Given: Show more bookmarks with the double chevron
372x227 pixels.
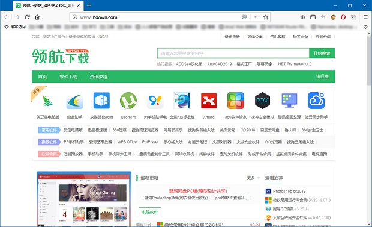Looking at the screenshot, I should (365, 27).
